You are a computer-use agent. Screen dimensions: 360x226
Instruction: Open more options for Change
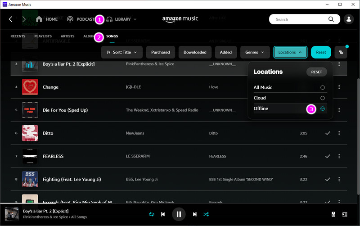point(339,87)
